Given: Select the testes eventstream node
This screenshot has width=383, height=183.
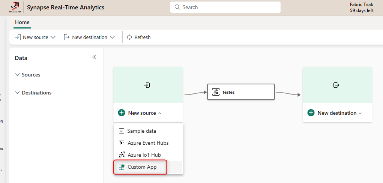Looking at the screenshot, I should (241, 92).
